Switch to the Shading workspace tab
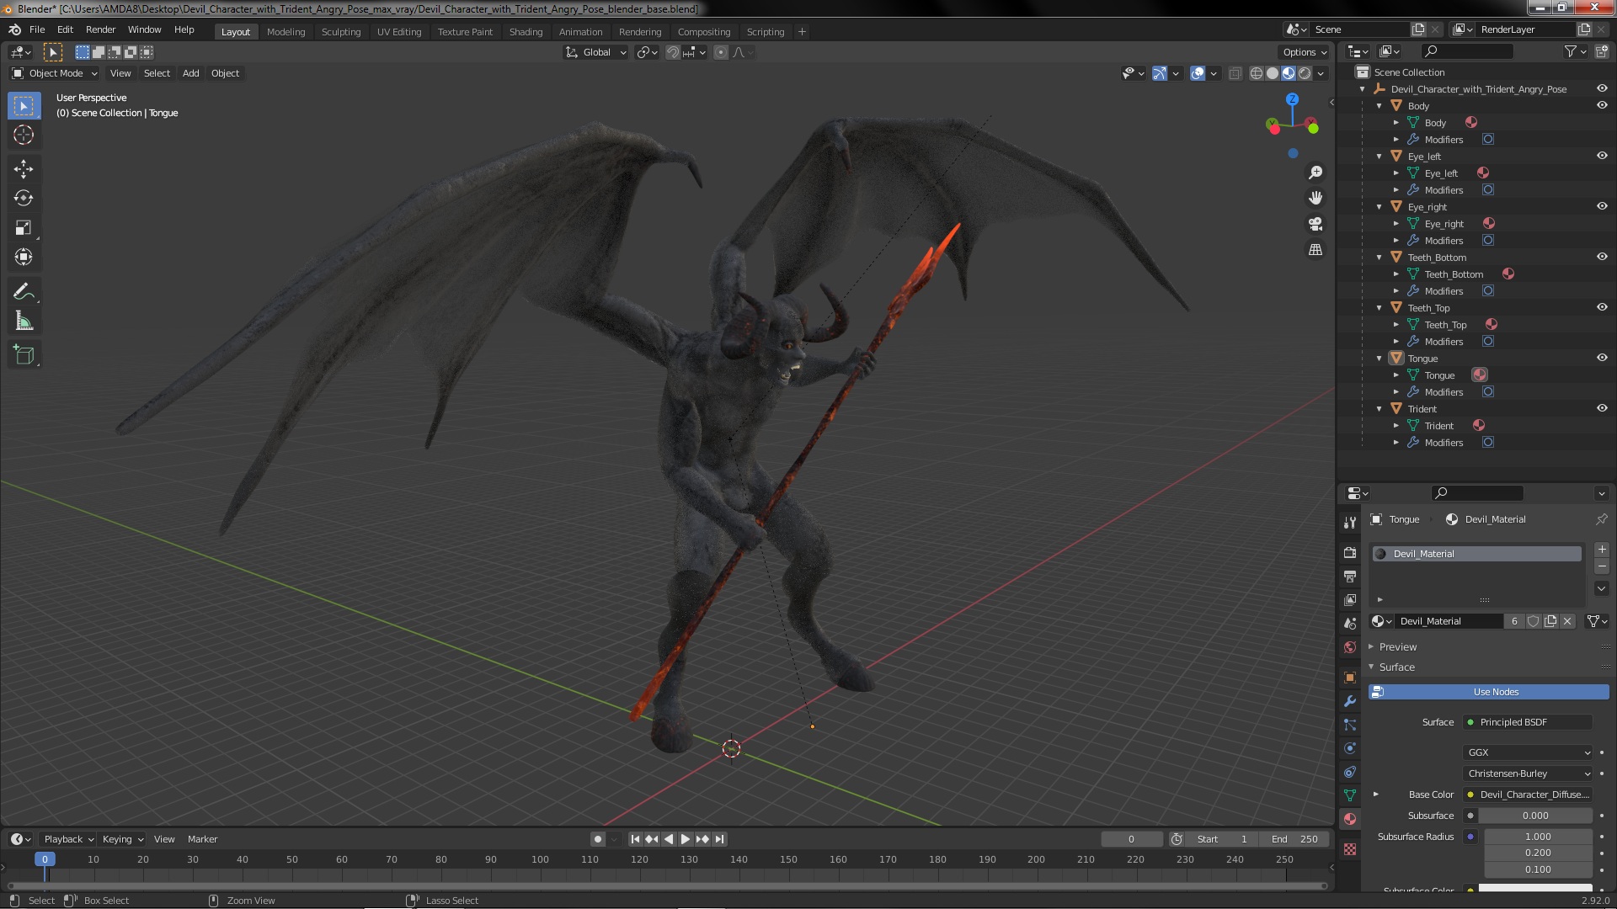 (526, 32)
